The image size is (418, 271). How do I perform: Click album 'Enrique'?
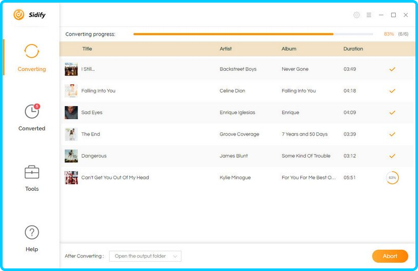pyautogui.click(x=290, y=113)
